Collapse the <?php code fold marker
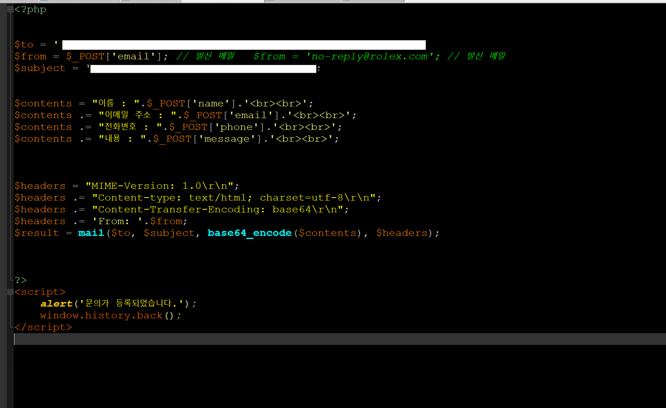This screenshot has height=408, width=666. 10,9
